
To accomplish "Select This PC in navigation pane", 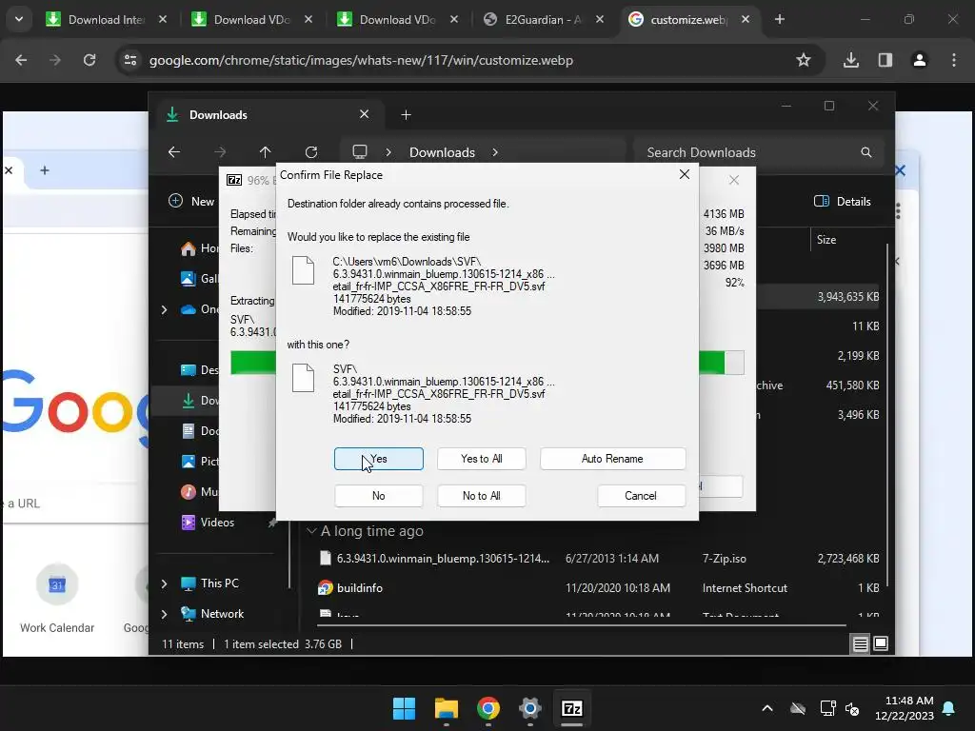I will pyautogui.click(x=219, y=583).
